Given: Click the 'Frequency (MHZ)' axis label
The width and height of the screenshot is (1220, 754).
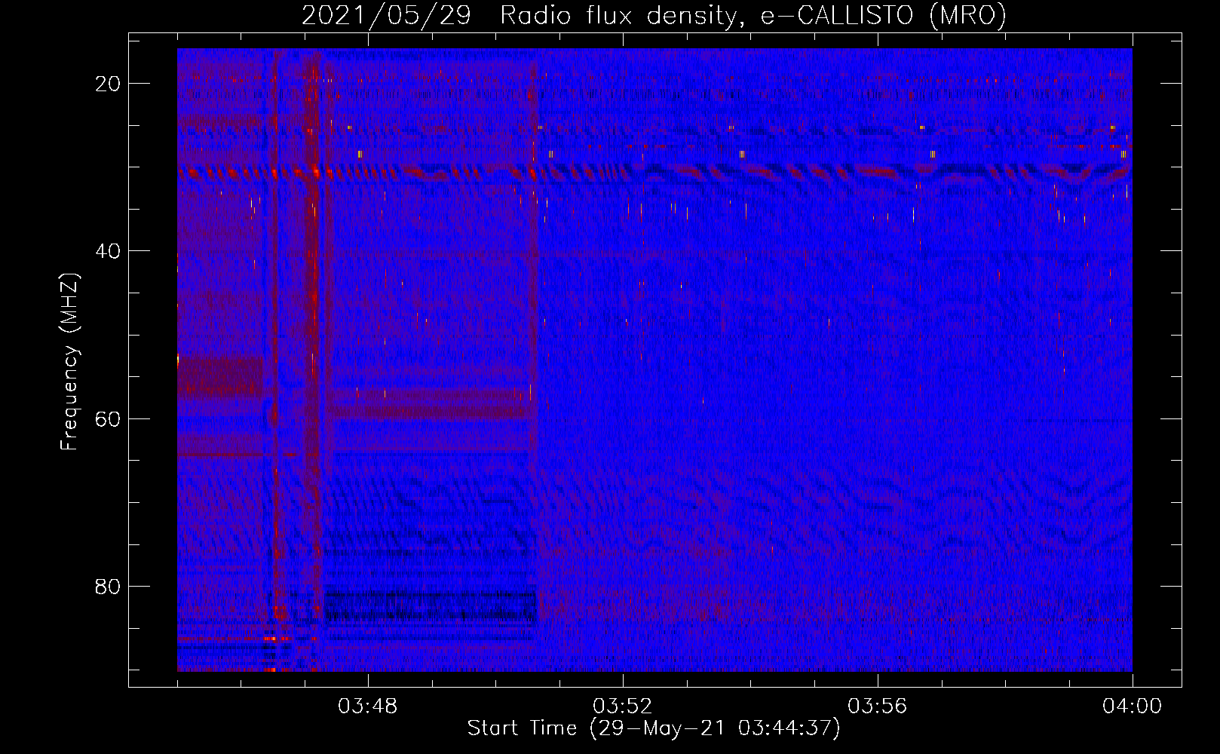Looking at the screenshot, I should click(x=69, y=362).
